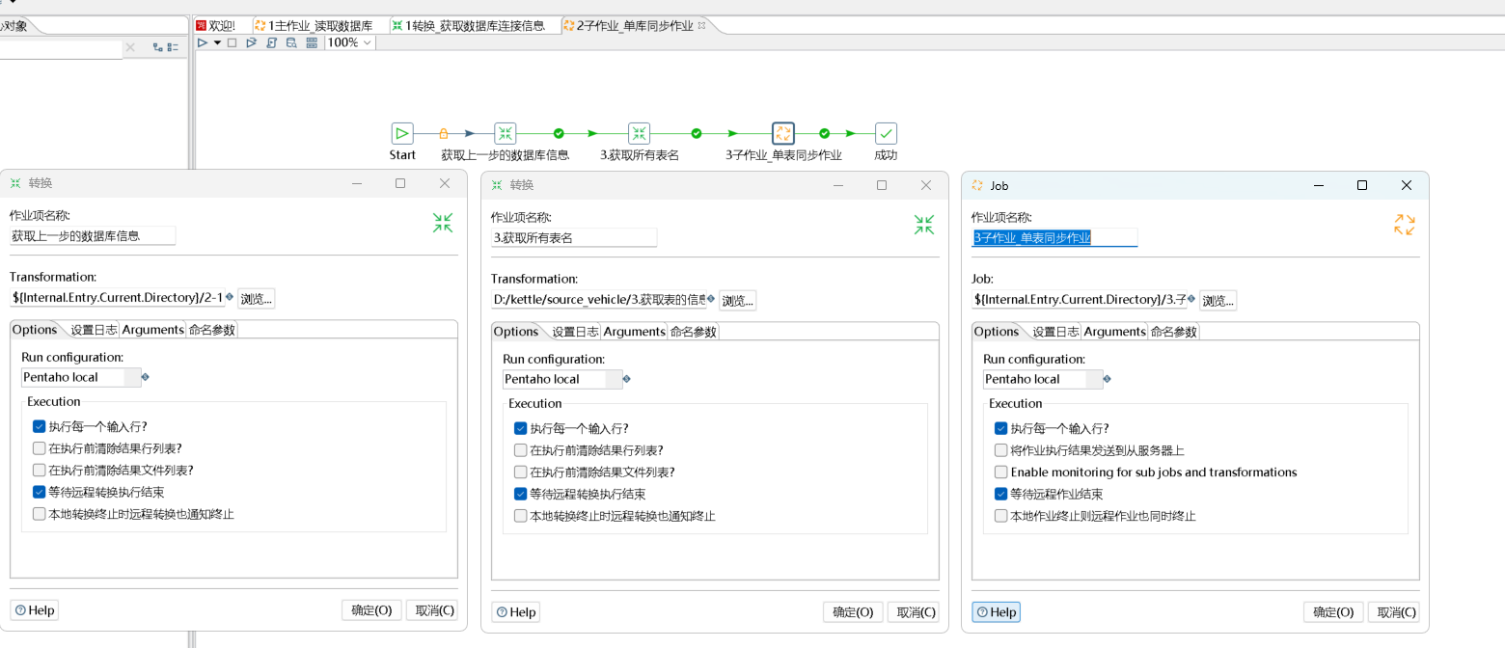Open 设置日志 tab in first 转换 dialog
Screen dimensions: 1505x648
point(94,330)
